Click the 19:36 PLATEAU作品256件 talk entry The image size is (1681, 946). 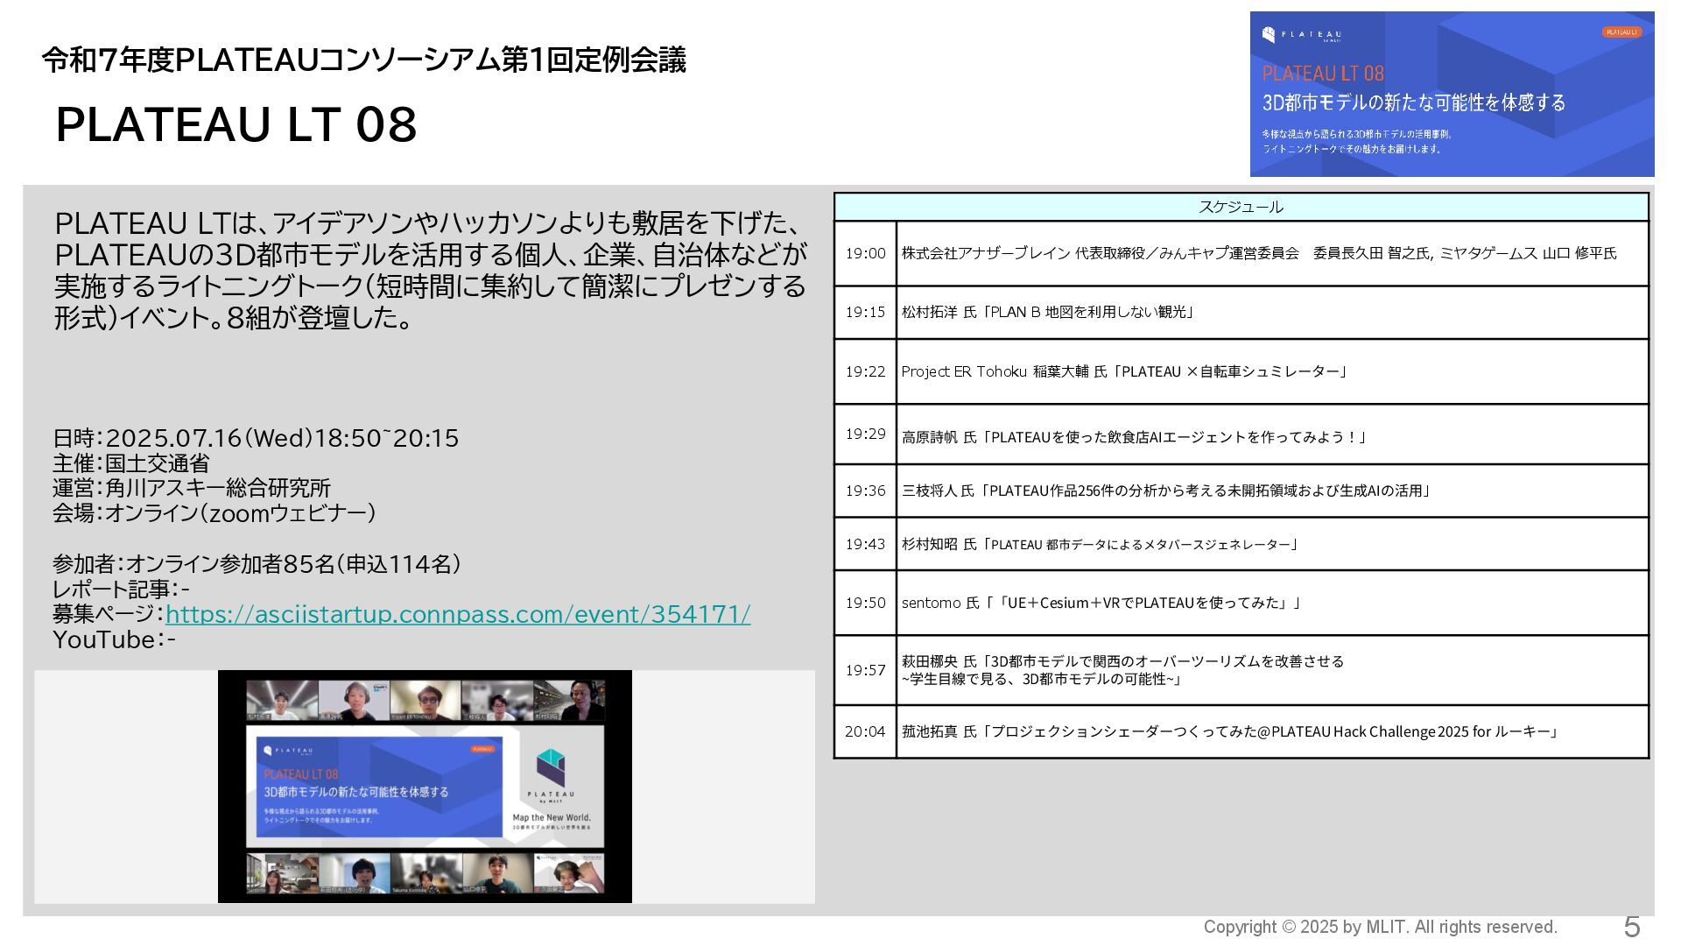tap(1165, 491)
